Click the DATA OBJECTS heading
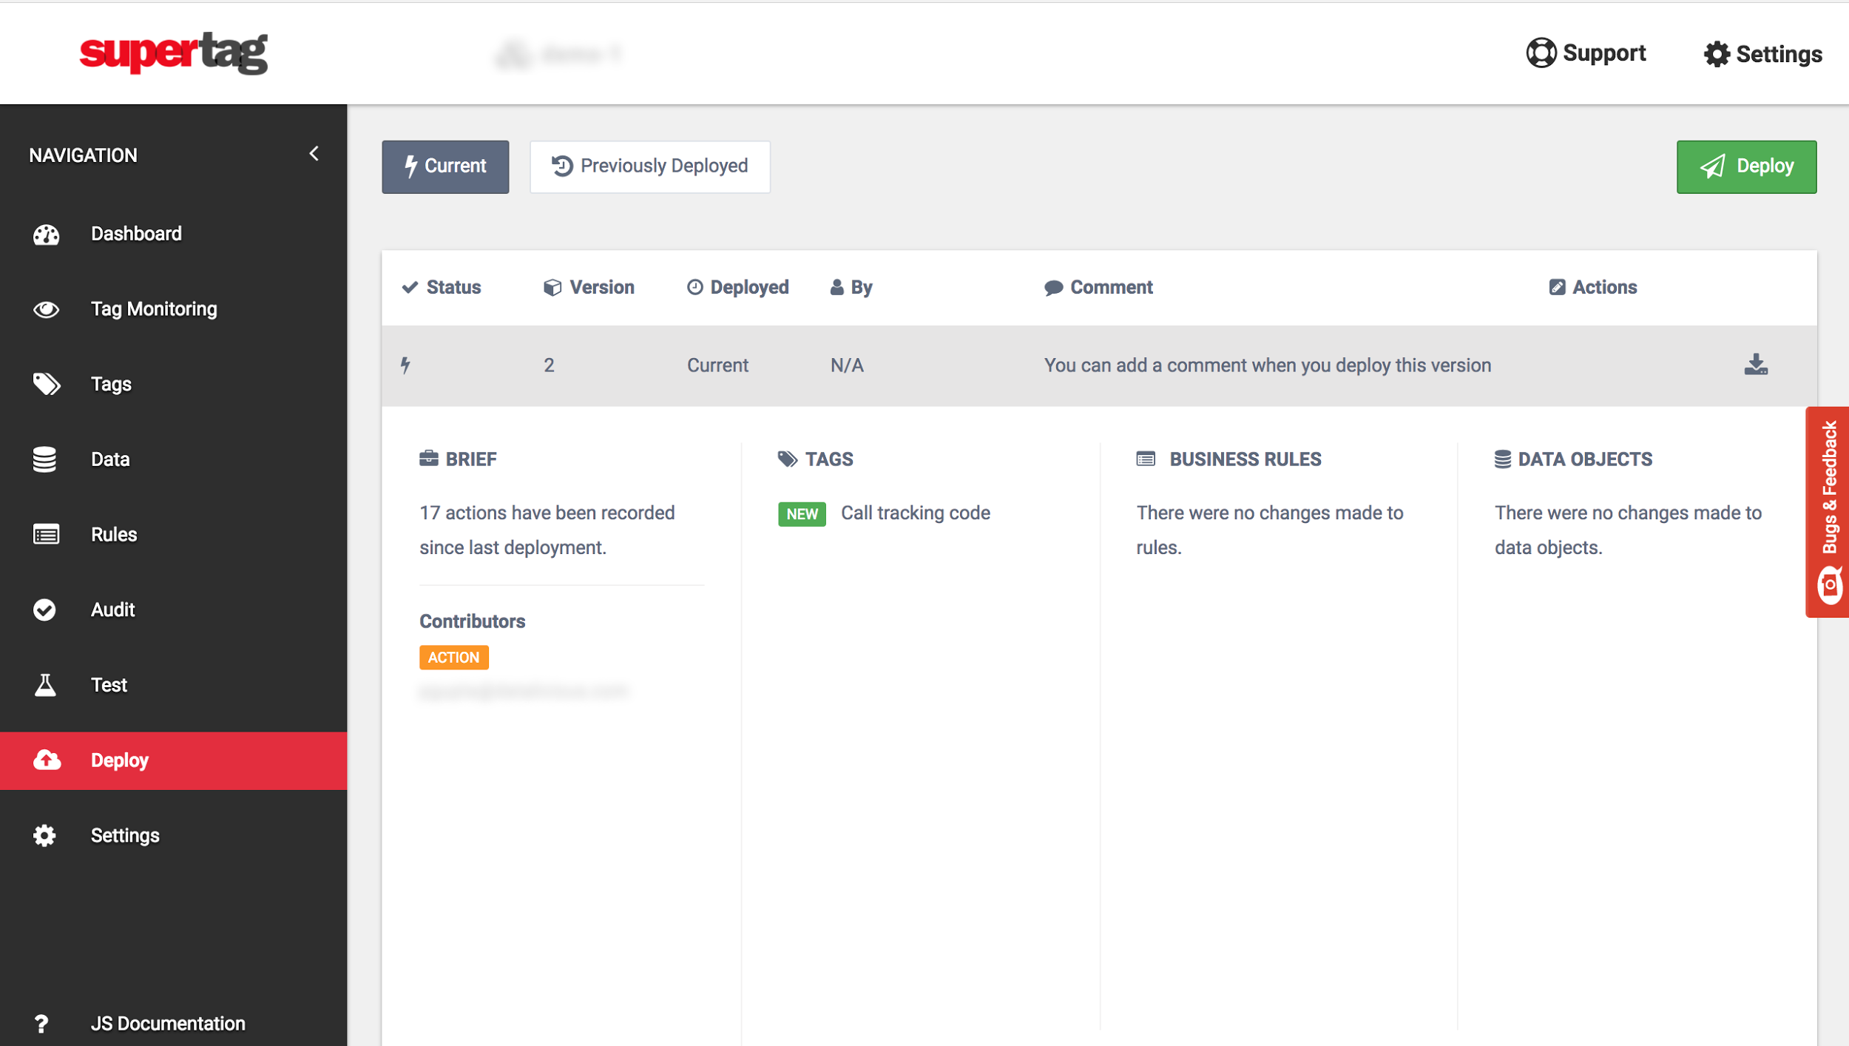Image resolution: width=1849 pixels, height=1046 pixels. 1573,459
